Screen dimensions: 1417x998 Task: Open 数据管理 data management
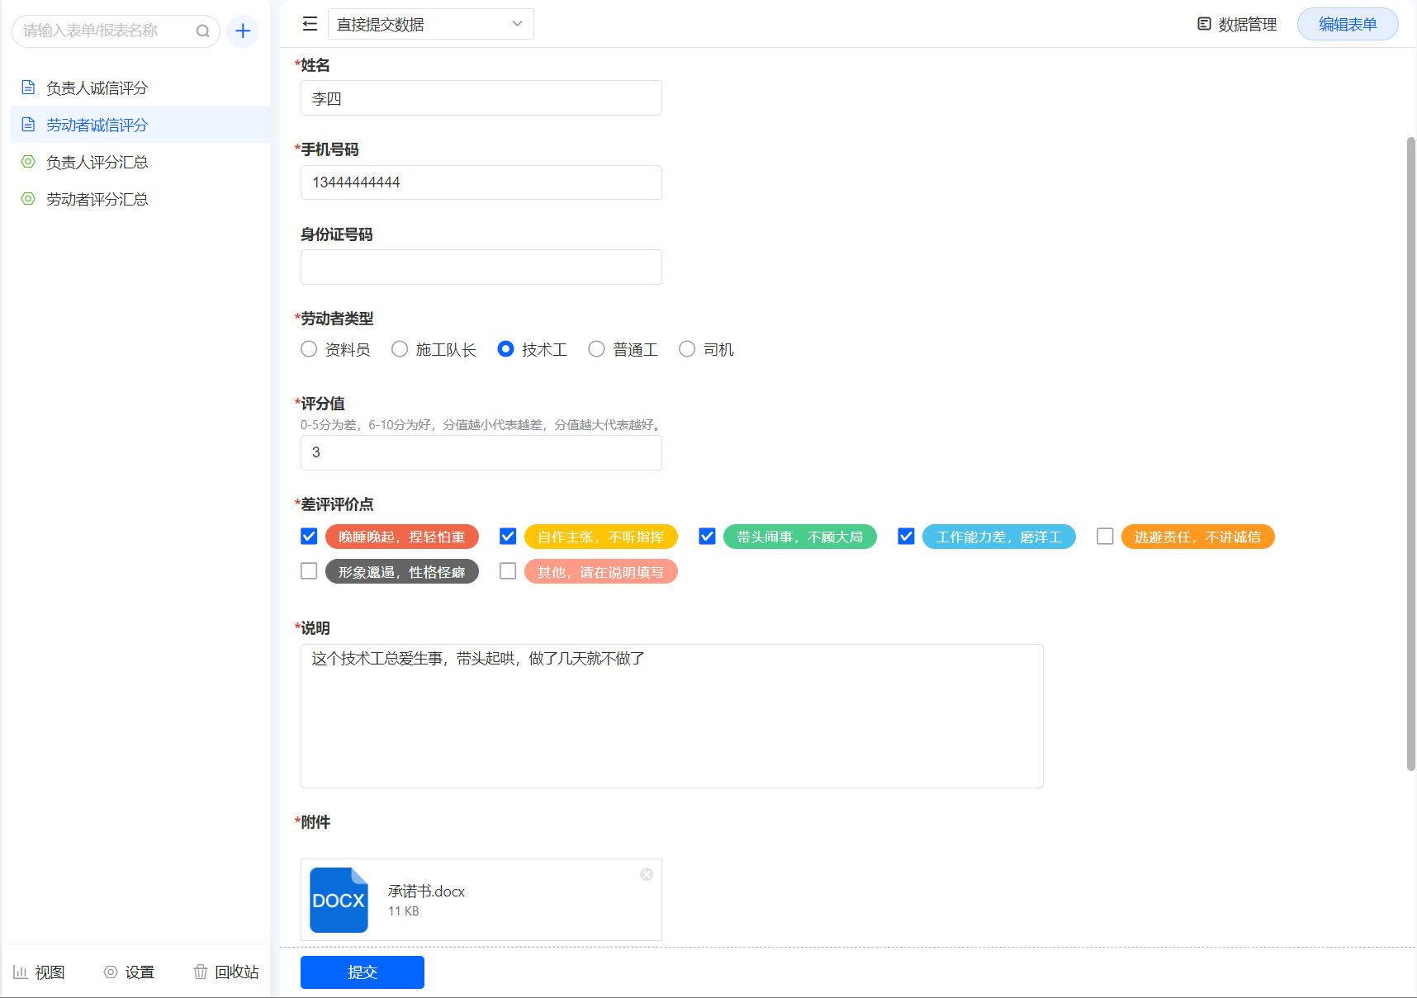1237,24
